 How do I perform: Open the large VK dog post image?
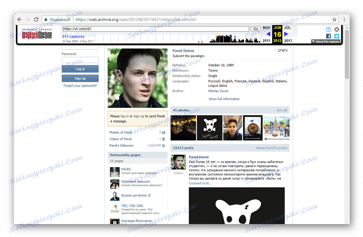point(237,206)
